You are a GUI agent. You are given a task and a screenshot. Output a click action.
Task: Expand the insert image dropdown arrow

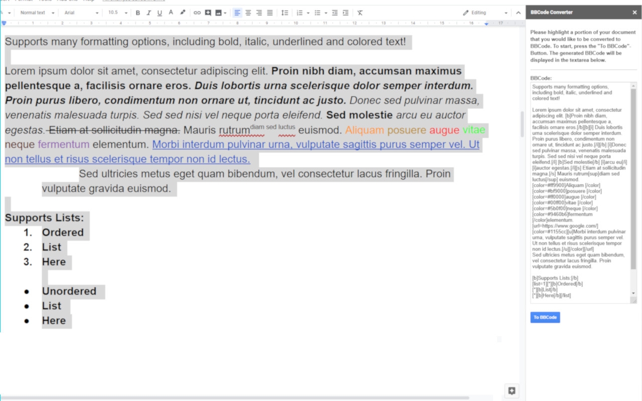click(225, 13)
